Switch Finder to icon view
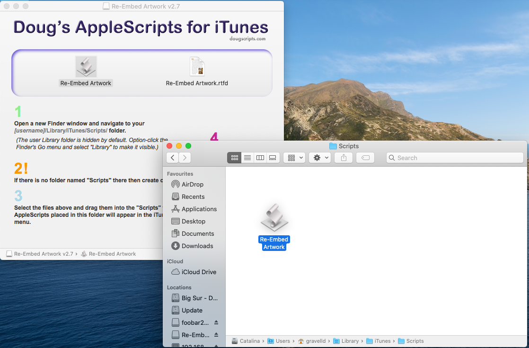Viewport: 529px width, 348px height. pos(235,158)
